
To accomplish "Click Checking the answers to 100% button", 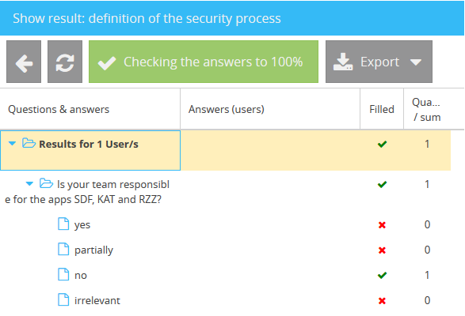I will pyautogui.click(x=204, y=62).
